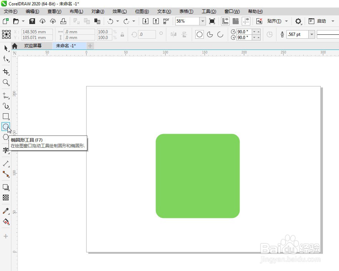Select the Parallel Dimension tool
The image size is (339, 271).
pyautogui.click(x=6, y=163)
